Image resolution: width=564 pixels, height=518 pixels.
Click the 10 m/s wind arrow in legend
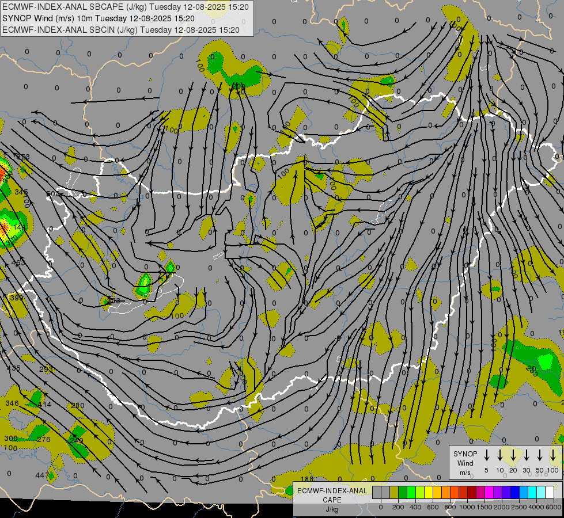click(499, 455)
